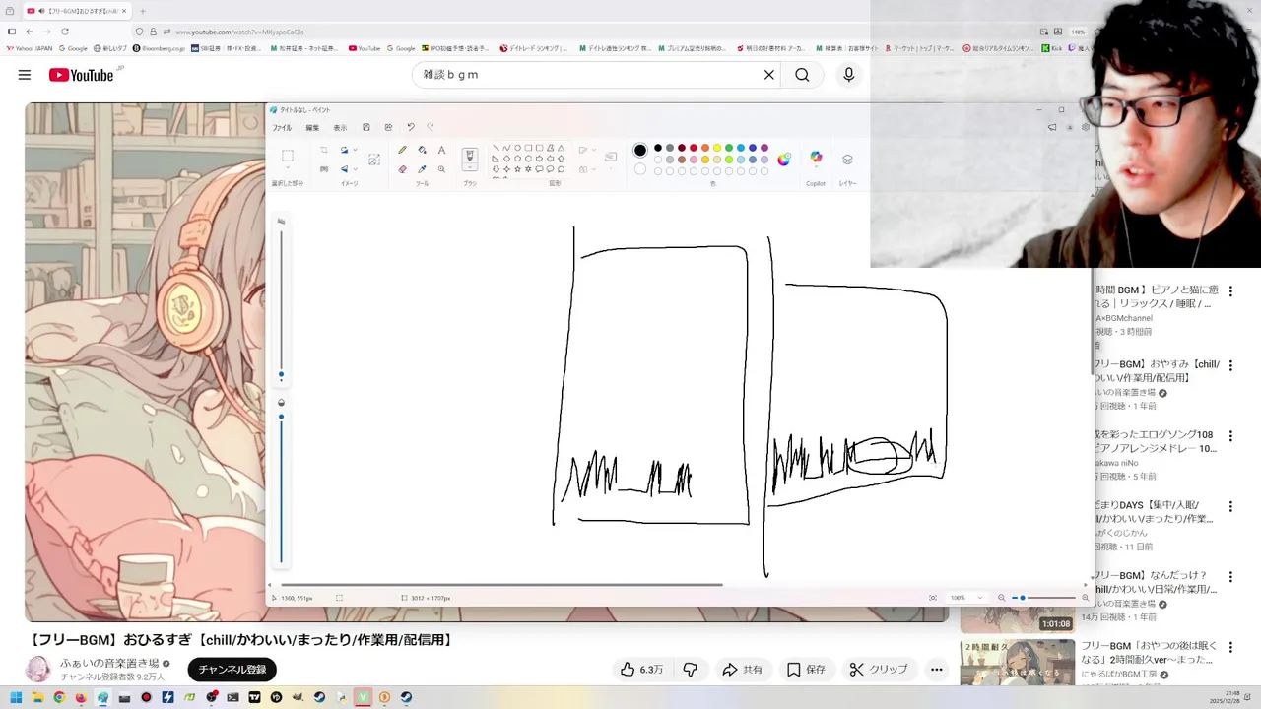Click the Share icon in Paint
This screenshot has width=1261, height=709.
(x=388, y=127)
